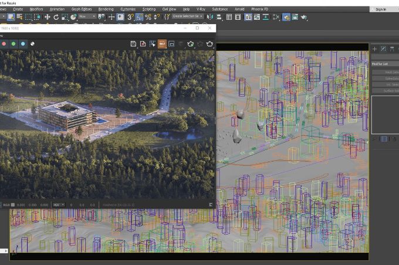399x265 pixels.
Task: Click Edit Named Selection Sets icon
Action: [167, 17]
